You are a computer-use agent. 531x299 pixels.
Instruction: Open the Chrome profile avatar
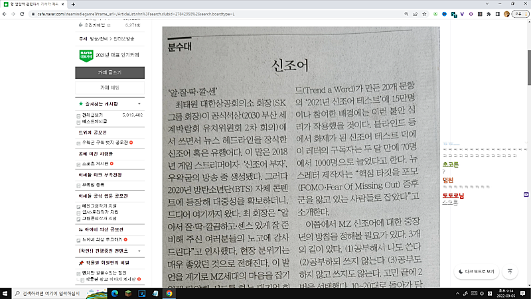tap(506, 14)
